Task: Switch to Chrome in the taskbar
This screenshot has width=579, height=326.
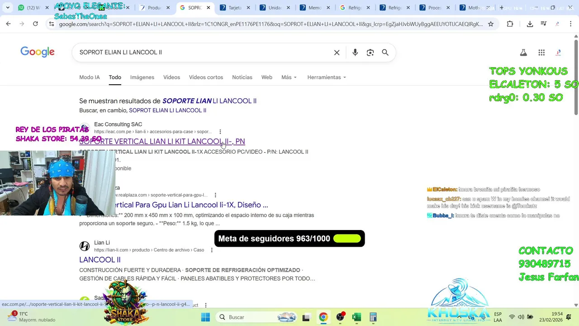Action: click(x=323, y=317)
